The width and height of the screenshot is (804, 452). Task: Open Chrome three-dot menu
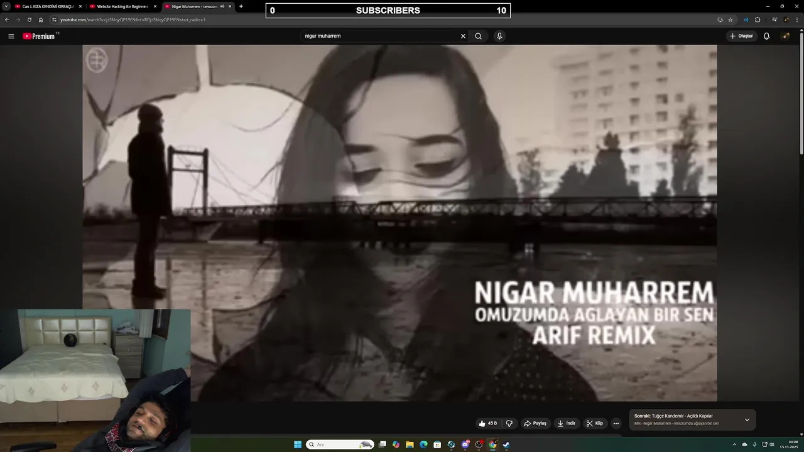797,19
